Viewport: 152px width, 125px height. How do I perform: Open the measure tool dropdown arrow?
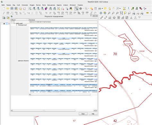(102, 9)
